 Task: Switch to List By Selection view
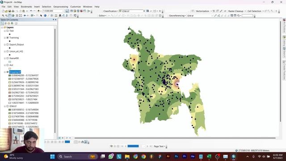pyautogui.click(x=12, y=23)
